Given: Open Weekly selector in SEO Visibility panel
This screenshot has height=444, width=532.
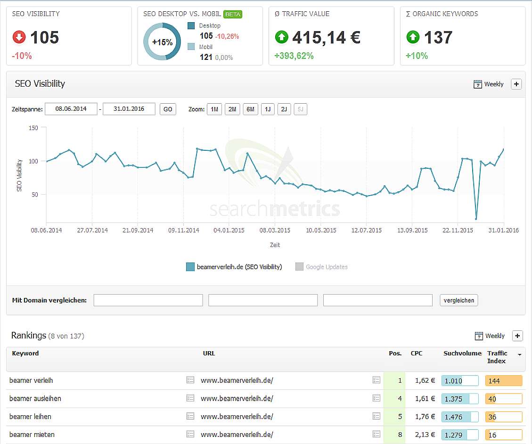Looking at the screenshot, I should pyautogui.click(x=494, y=84).
